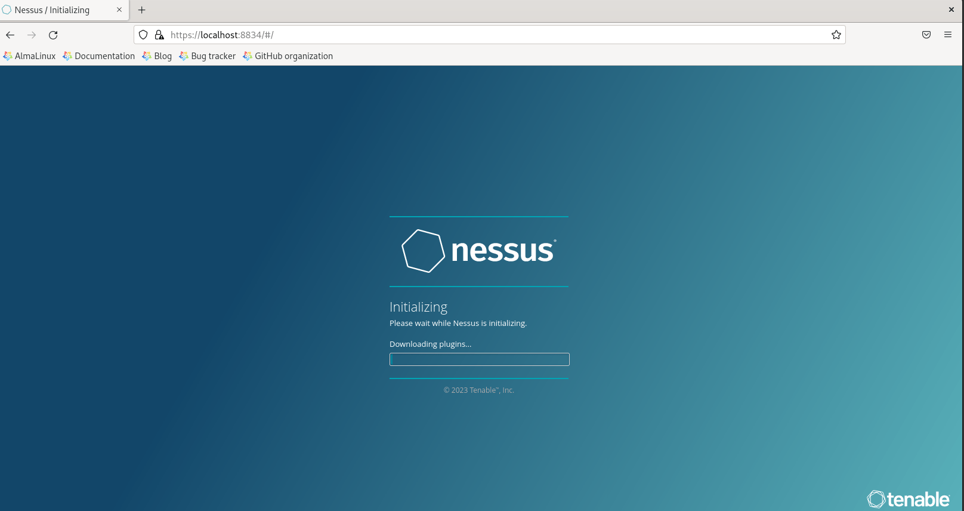
Task: Bookmark this page with the star icon
Action: [x=836, y=35]
